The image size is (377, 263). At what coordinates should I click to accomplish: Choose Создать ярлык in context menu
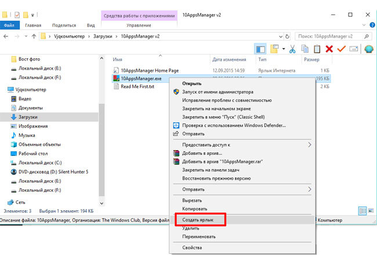[x=242, y=220]
